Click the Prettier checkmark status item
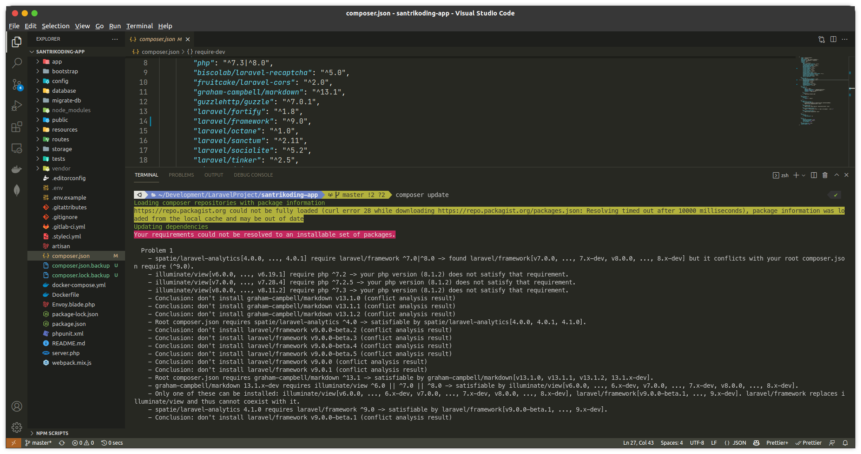 (x=808, y=443)
